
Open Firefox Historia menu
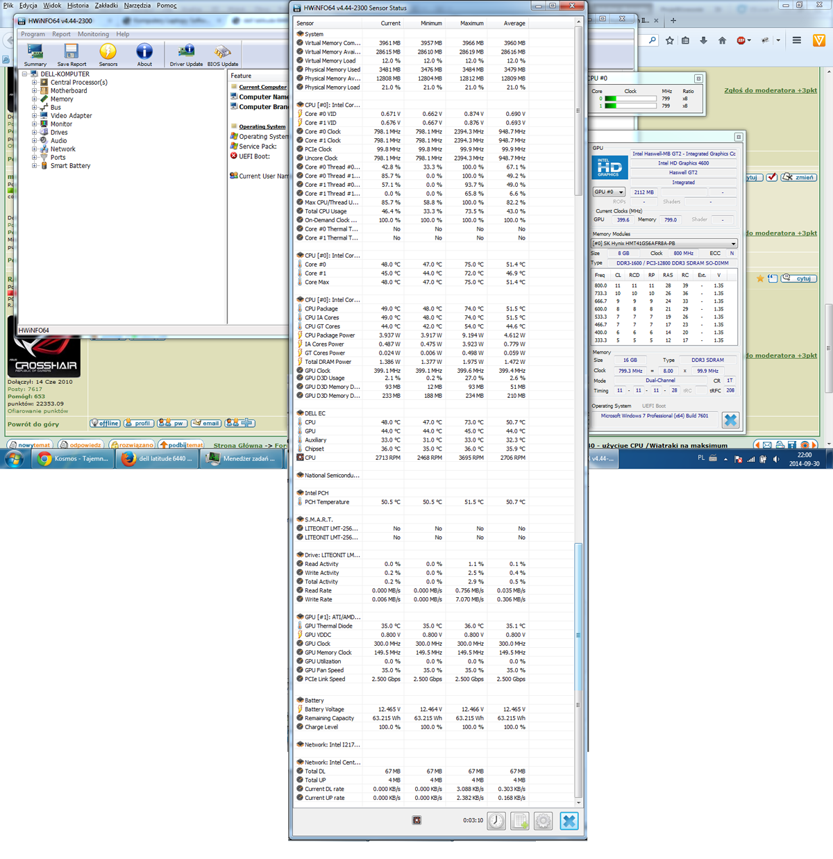tap(78, 5)
